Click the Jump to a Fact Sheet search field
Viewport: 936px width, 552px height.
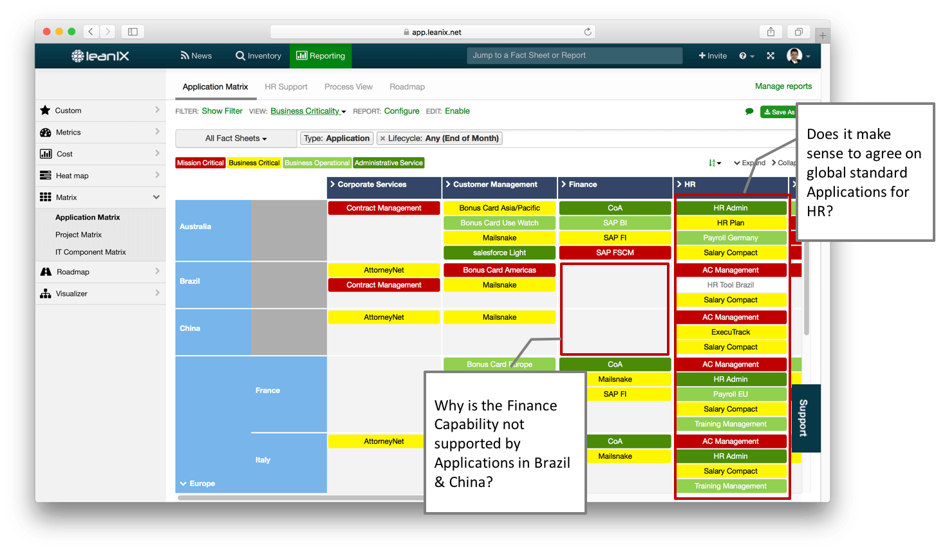(x=574, y=55)
